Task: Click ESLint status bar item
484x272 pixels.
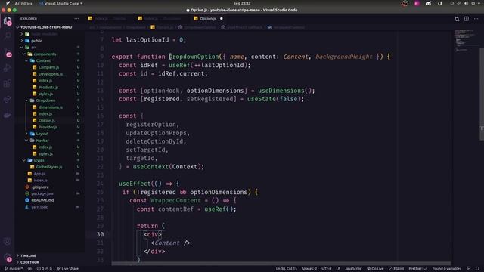Action: (396, 269)
